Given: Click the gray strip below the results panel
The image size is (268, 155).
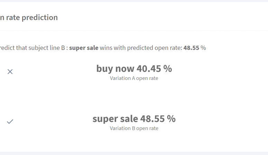Looking at the screenshot, I should tap(134, 153).
